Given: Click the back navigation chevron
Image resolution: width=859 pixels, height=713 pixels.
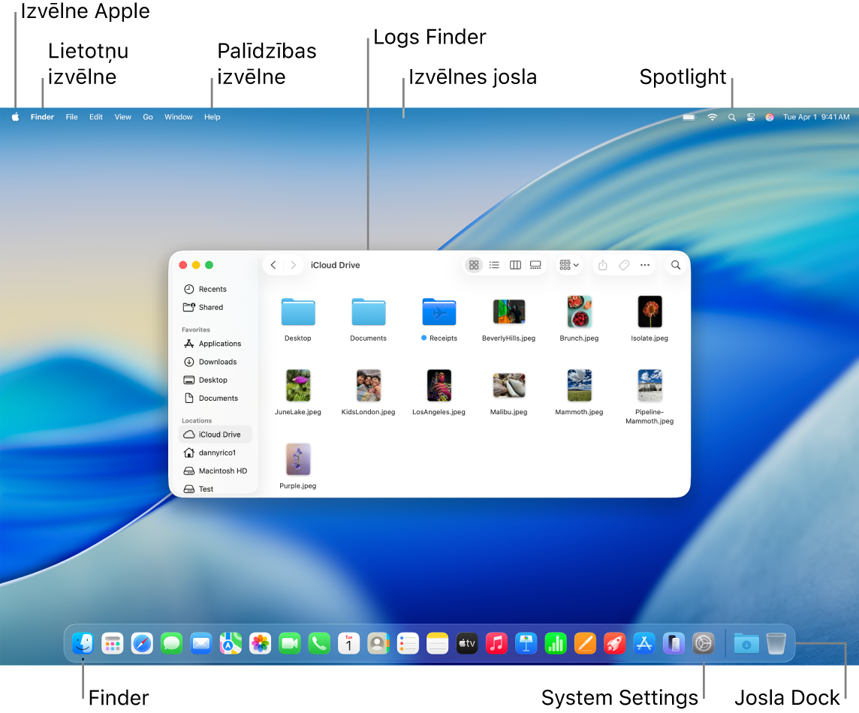Looking at the screenshot, I should (273, 265).
